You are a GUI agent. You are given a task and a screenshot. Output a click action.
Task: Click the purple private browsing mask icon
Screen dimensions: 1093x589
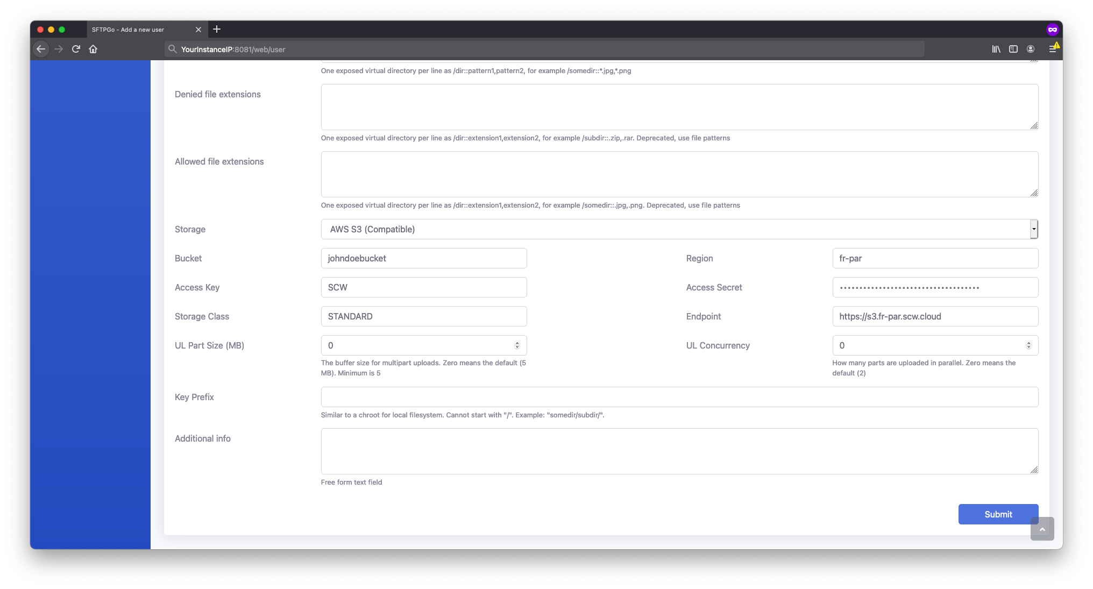(1053, 30)
